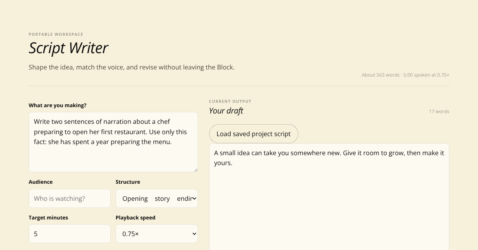Click the 'CURRENT OUTPUT' label
Screen dimensions: 478x250
230,102
